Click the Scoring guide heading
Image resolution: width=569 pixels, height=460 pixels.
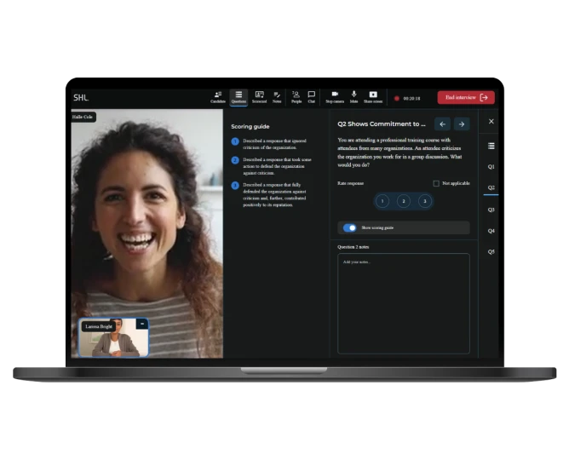pos(250,127)
